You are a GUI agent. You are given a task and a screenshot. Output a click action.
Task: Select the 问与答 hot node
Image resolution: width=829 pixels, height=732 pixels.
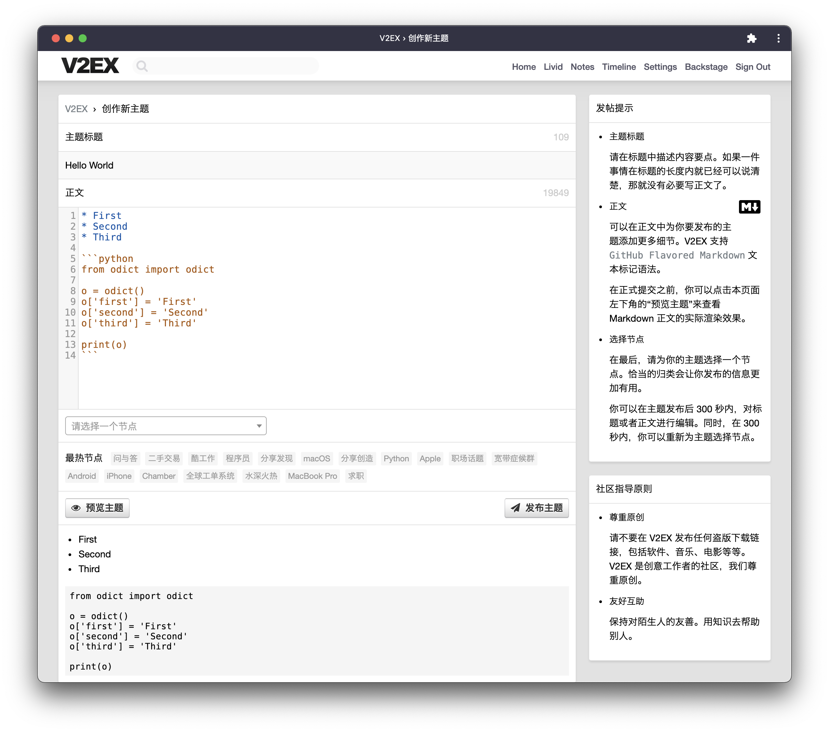[125, 458]
